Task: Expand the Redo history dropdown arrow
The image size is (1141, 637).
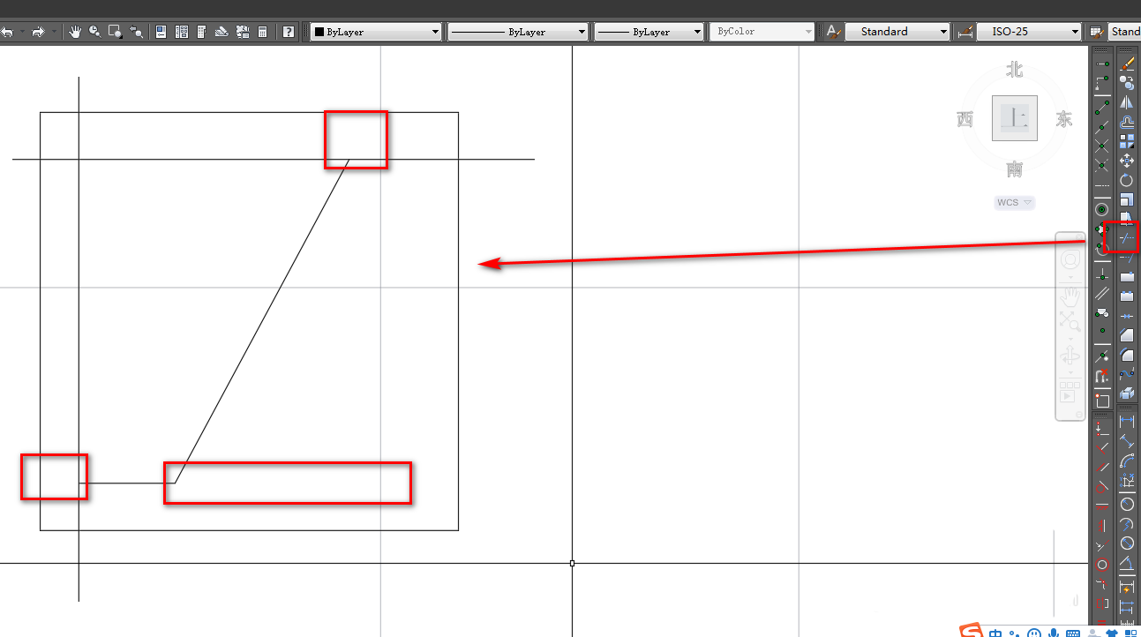Action: pyautogui.click(x=55, y=32)
